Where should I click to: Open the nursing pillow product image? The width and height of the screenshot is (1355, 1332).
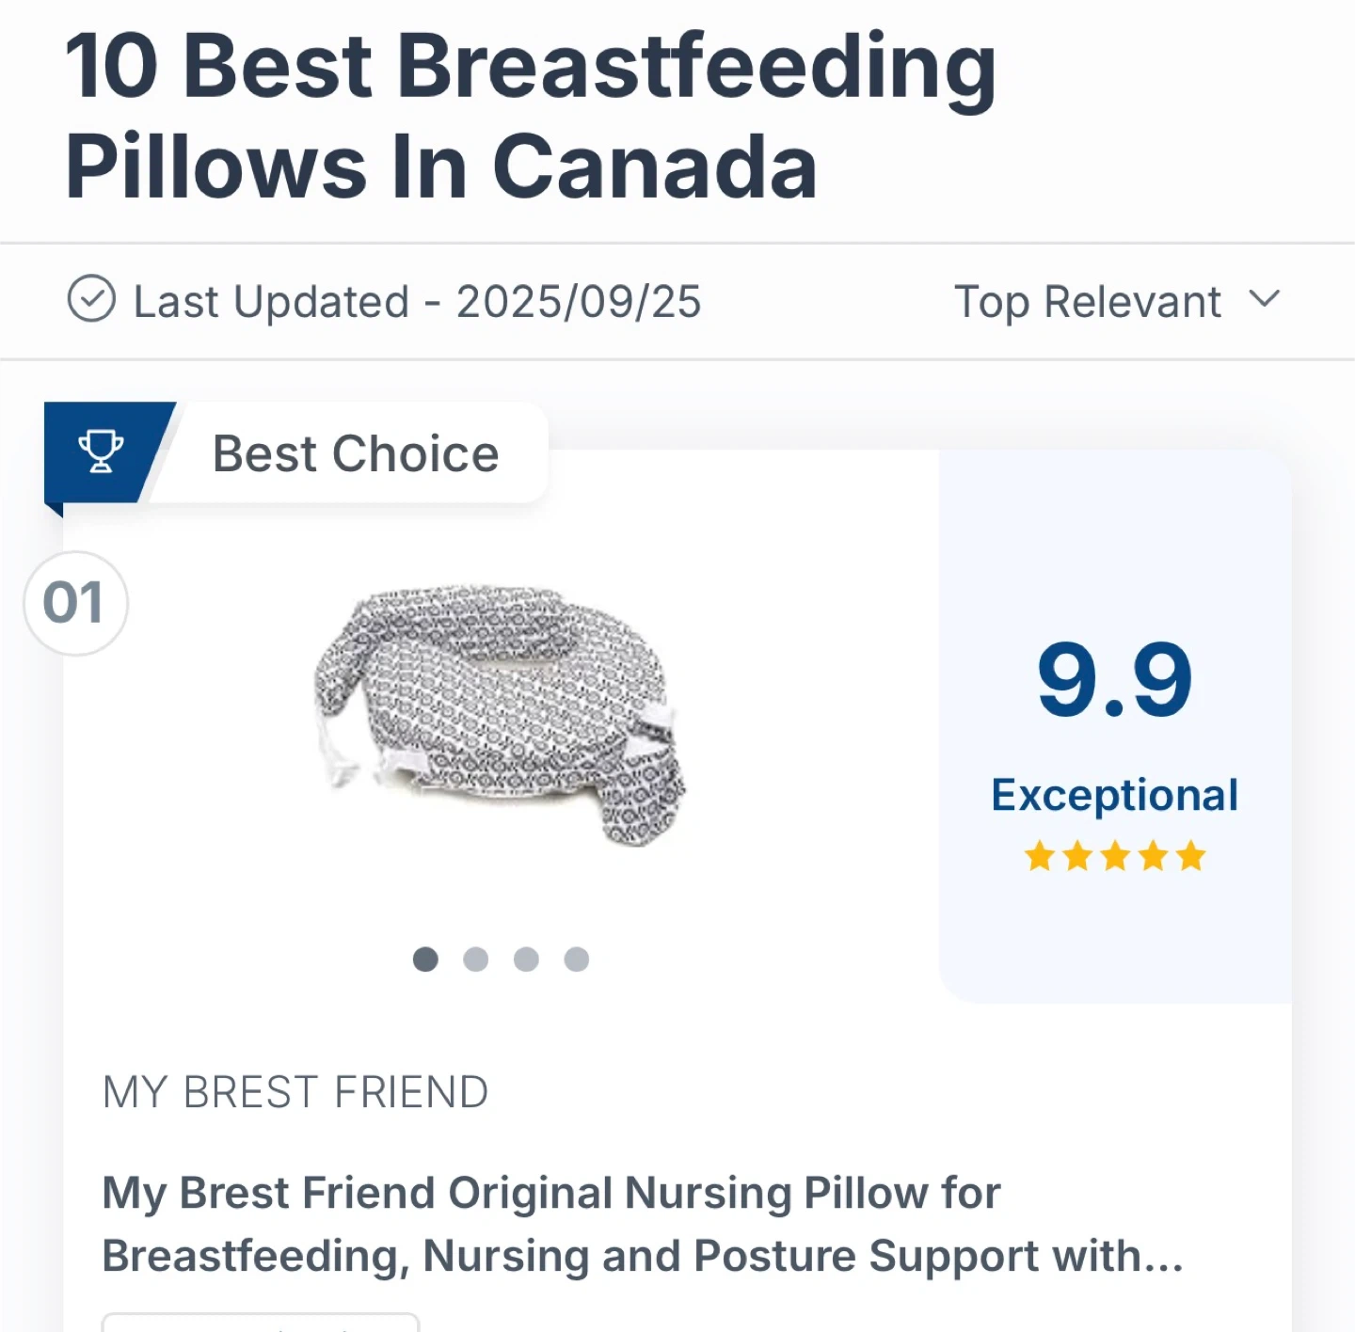(501, 715)
